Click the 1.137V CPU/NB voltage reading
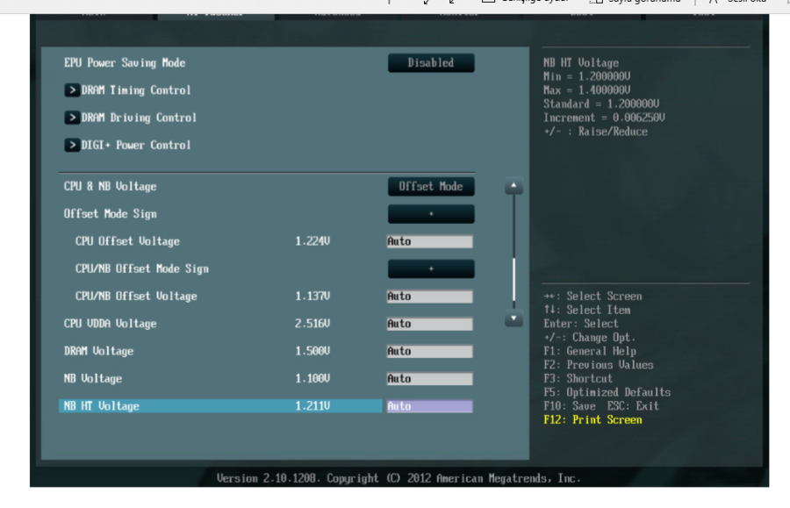The image size is (790, 508). (x=312, y=297)
